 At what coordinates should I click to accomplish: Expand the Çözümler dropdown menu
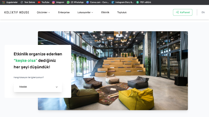pyautogui.click(x=43, y=12)
